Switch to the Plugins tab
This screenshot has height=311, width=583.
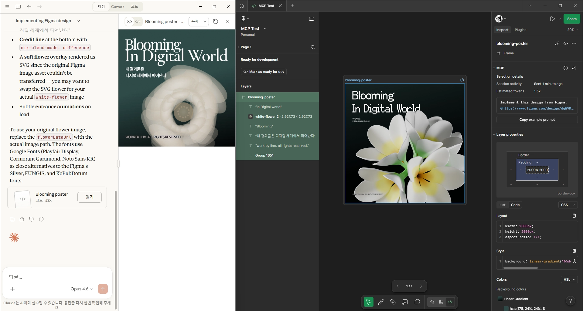(x=520, y=30)
